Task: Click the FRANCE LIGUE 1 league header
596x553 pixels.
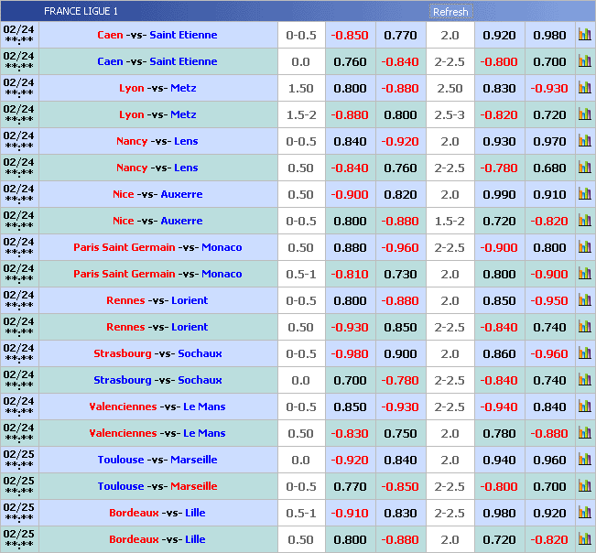Action: point(81,12)
